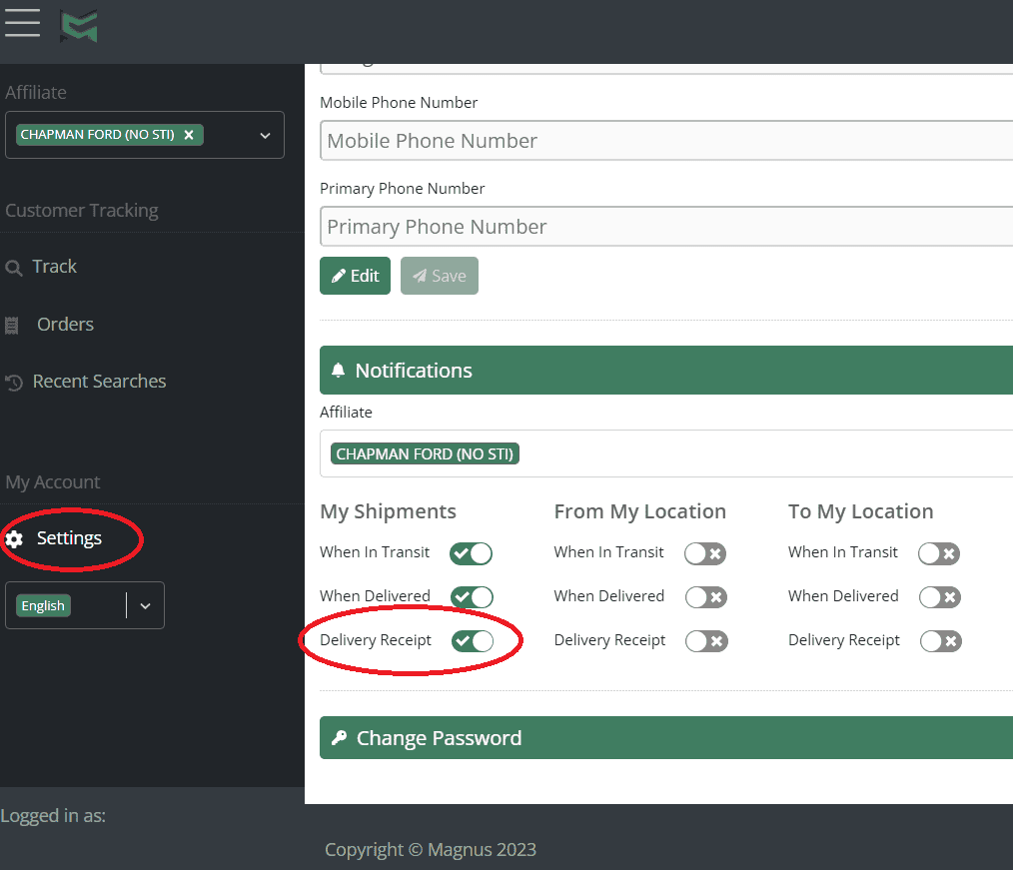Open the Track menu item
Viewport: 1013px width, 870px height.
pos(54,266)
